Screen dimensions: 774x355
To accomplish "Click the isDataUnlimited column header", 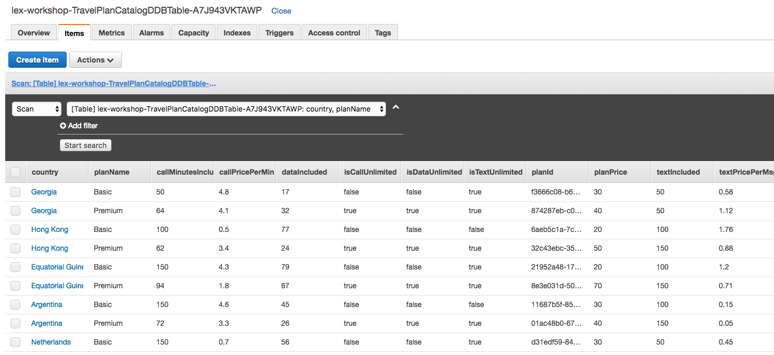I will pos(432,172).
